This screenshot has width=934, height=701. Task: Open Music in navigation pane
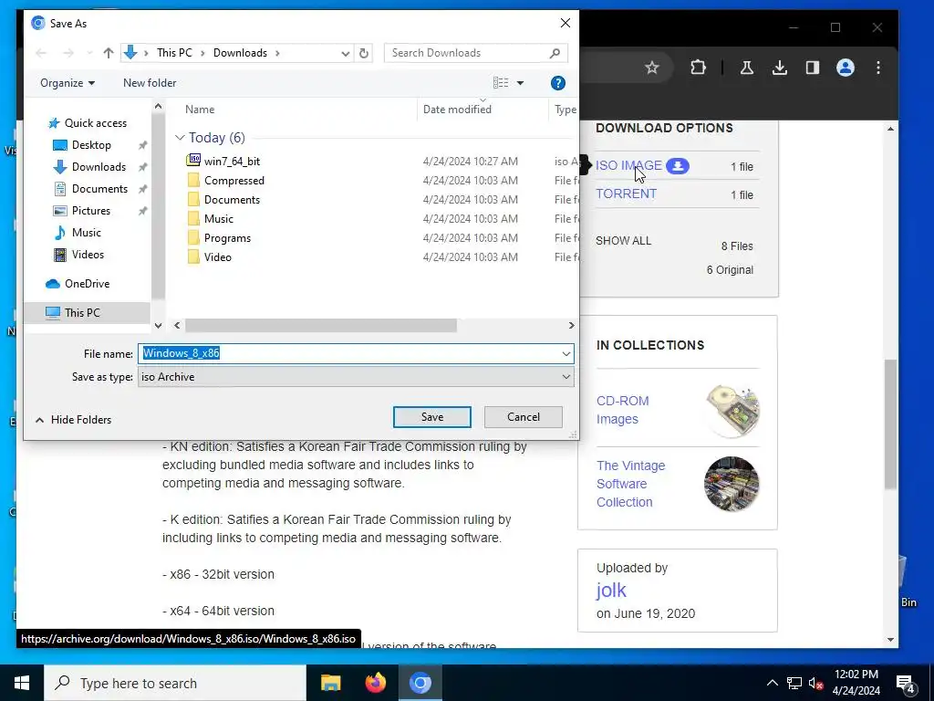[87, 233]
